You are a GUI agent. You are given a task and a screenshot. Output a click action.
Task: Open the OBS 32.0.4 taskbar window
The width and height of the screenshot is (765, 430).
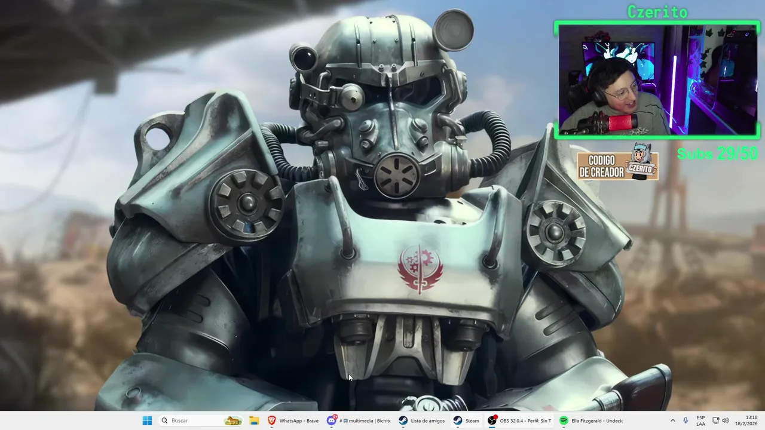[x=519, y=420]
